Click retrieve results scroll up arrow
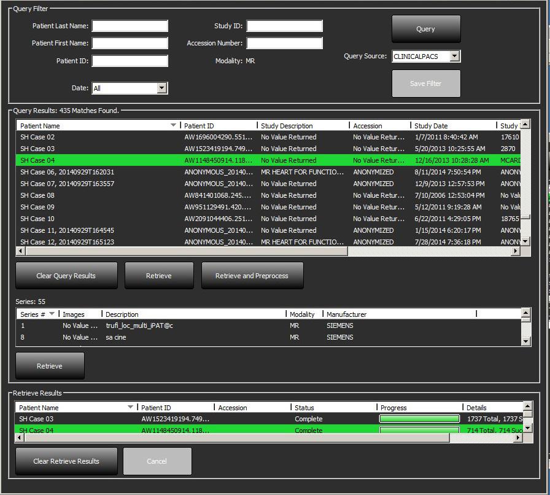Viewport: 550px width, 495px height. click(527, 406)
